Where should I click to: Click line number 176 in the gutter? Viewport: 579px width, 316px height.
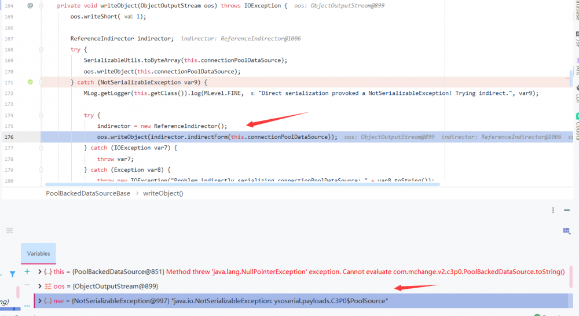(x=9, y=137)
